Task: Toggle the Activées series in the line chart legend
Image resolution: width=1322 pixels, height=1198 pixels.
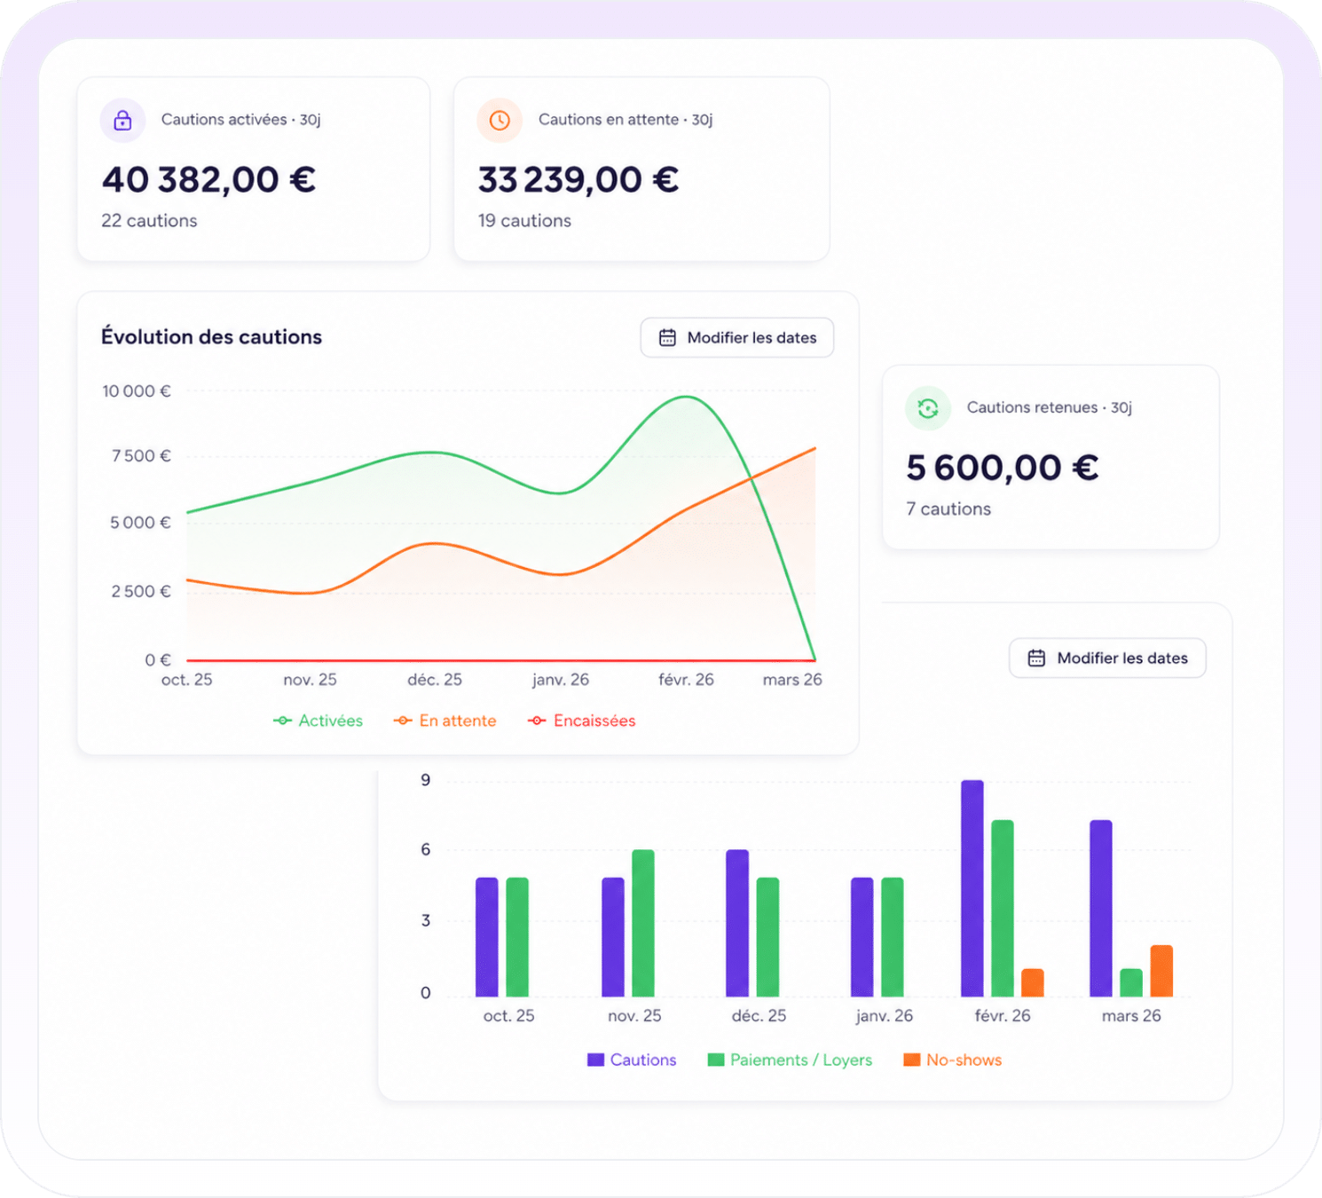Action: pos(318,721)
